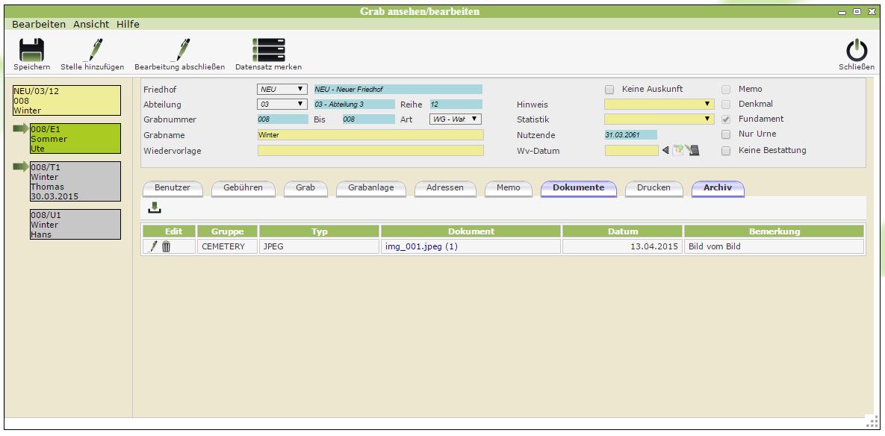Click the pencil edit icon for img_001.jpeg

[x=154, y=246]
